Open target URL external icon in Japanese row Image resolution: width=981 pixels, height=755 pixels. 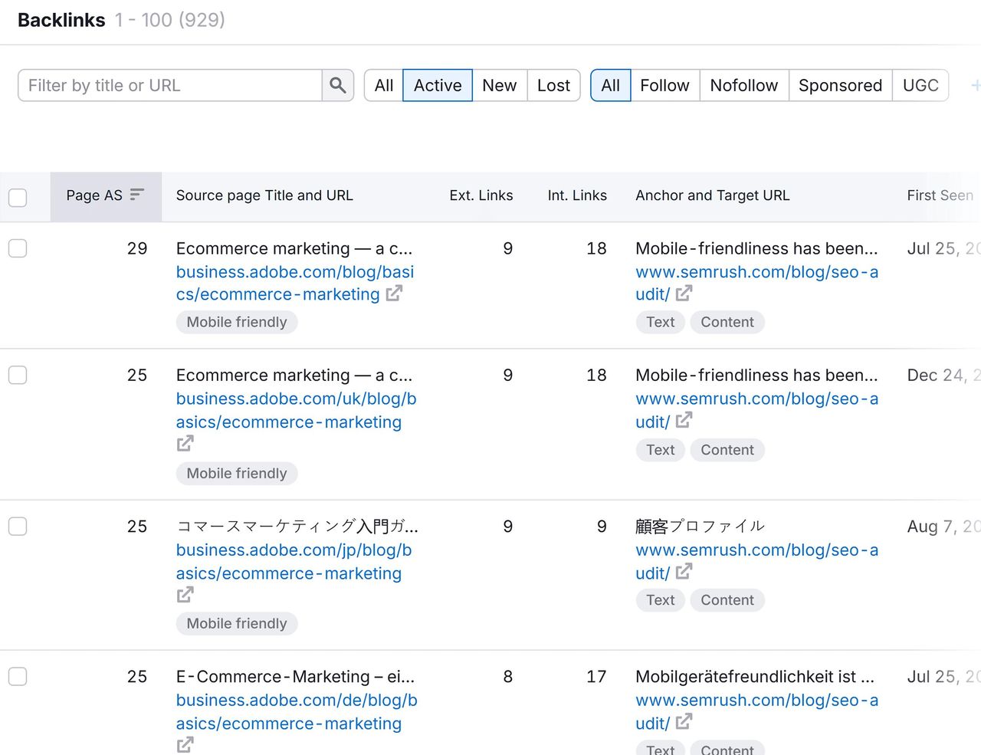(x=684, y=571)
